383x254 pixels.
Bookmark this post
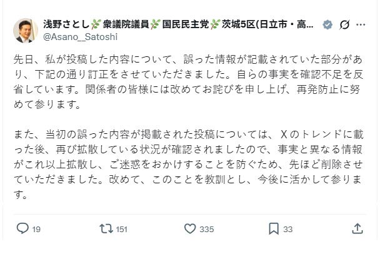tap(273, 229)
